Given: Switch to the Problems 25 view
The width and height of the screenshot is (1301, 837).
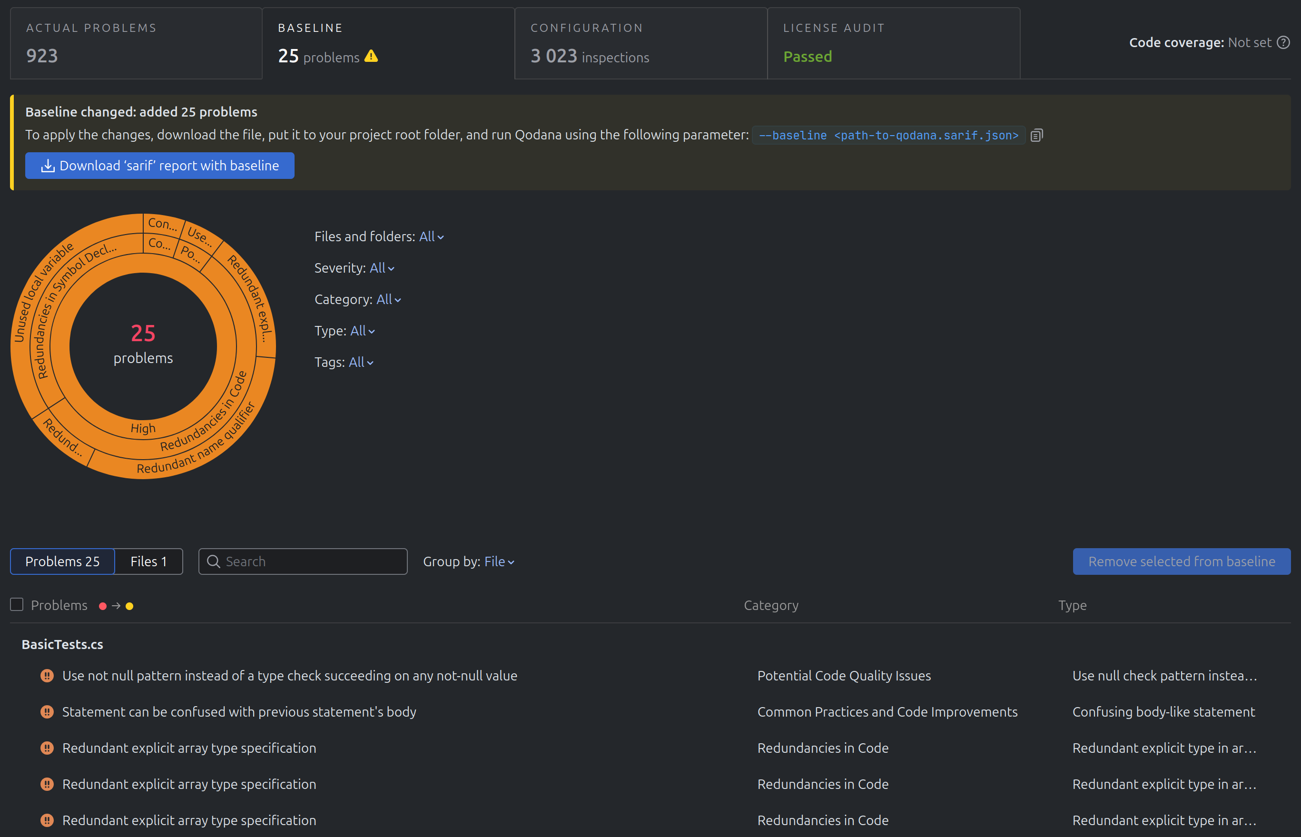Looking at the screenshot, I should 62,561.
